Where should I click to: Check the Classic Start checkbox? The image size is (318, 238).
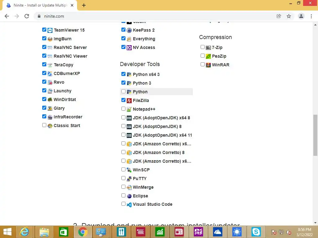point(44,125)
